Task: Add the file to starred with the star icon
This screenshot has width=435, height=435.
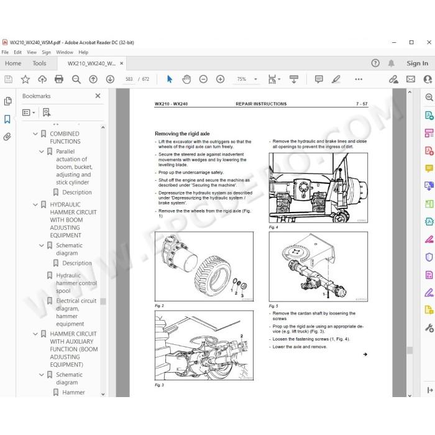Action: click(x=25, y=80)
